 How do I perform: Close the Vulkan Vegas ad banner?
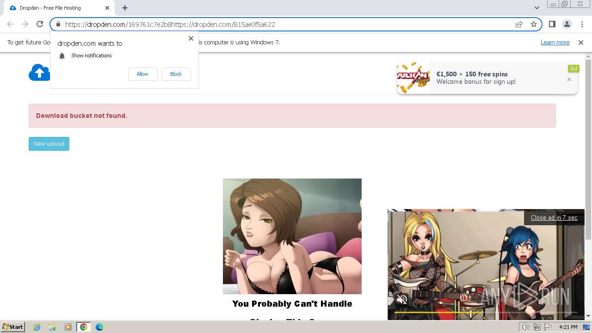(x=569, y=80)
